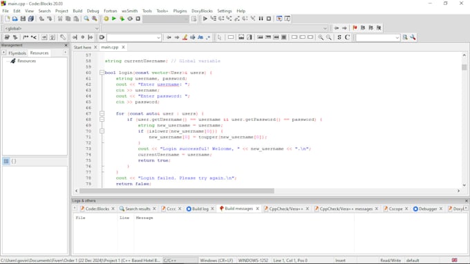Close the Build messages tab

(258, 209)
